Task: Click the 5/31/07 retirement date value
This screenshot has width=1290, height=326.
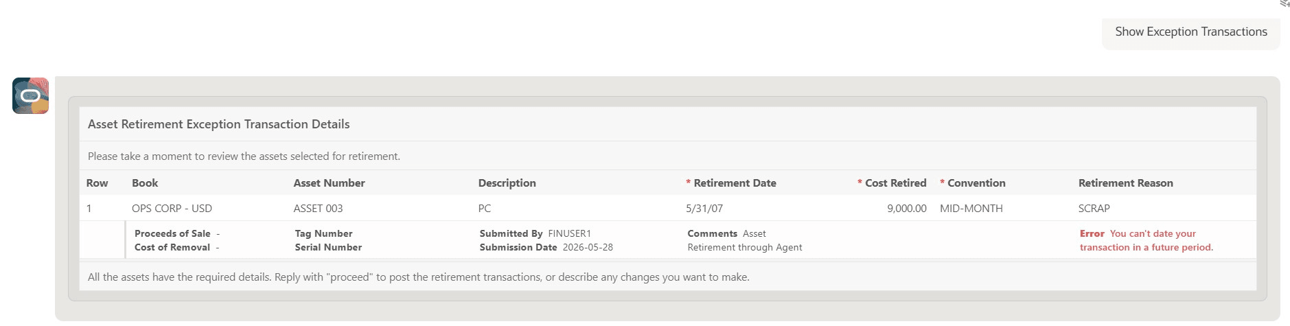Action: 704,209
